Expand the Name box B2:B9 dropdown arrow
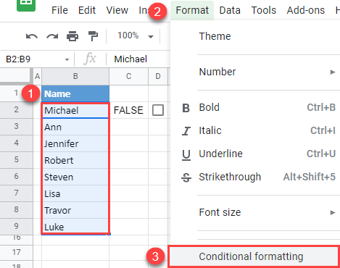Image resolution: width=340 pixels, height=268 pixels. (x=67, y=59)
